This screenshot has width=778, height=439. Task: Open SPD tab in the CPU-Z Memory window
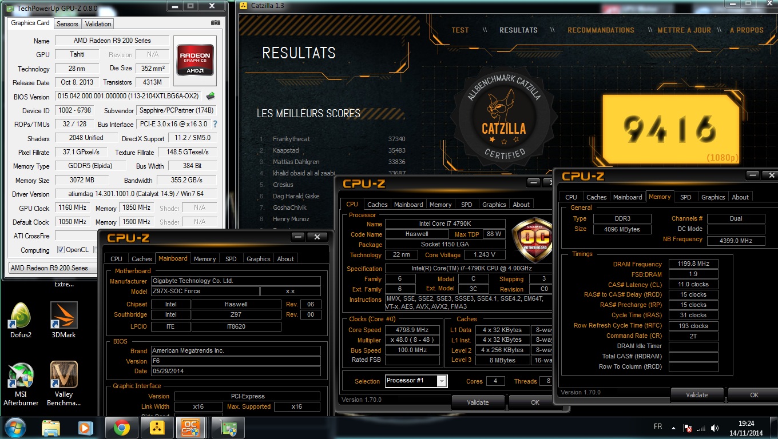(x=685, y=197)
